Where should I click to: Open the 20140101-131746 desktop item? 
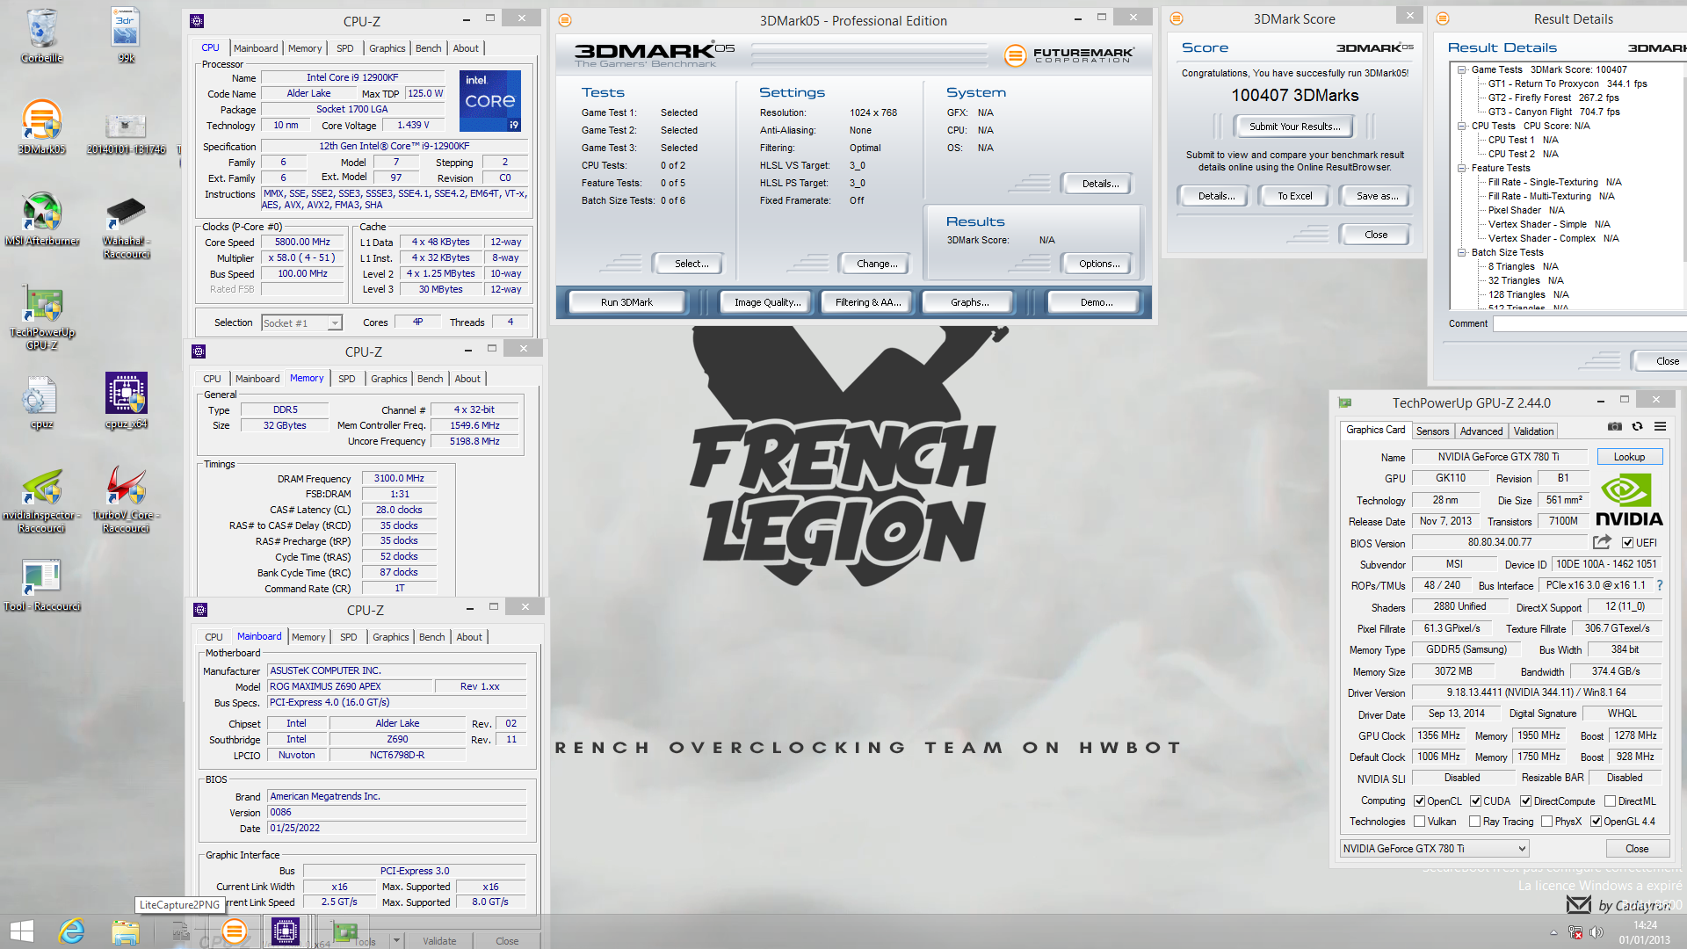[x=126, y=132]
